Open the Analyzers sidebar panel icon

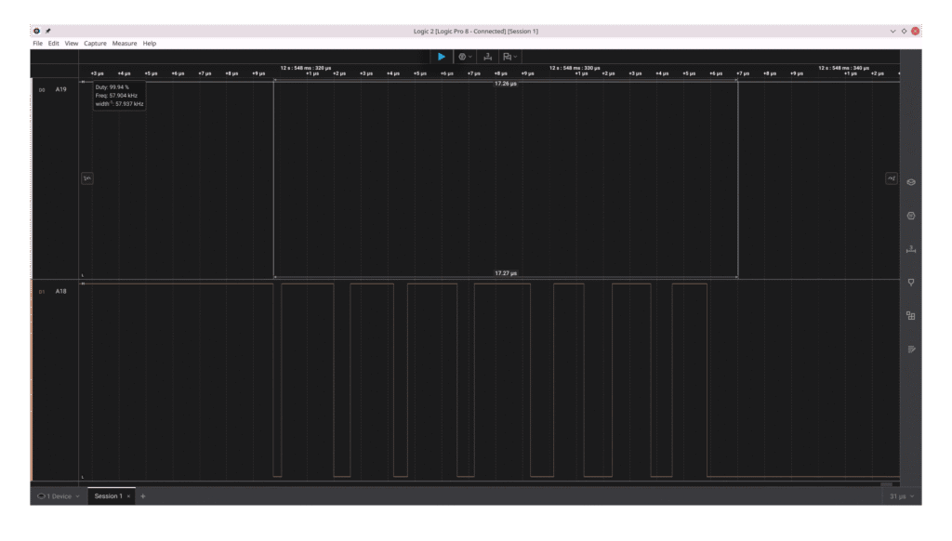click(x=911, y=216)
